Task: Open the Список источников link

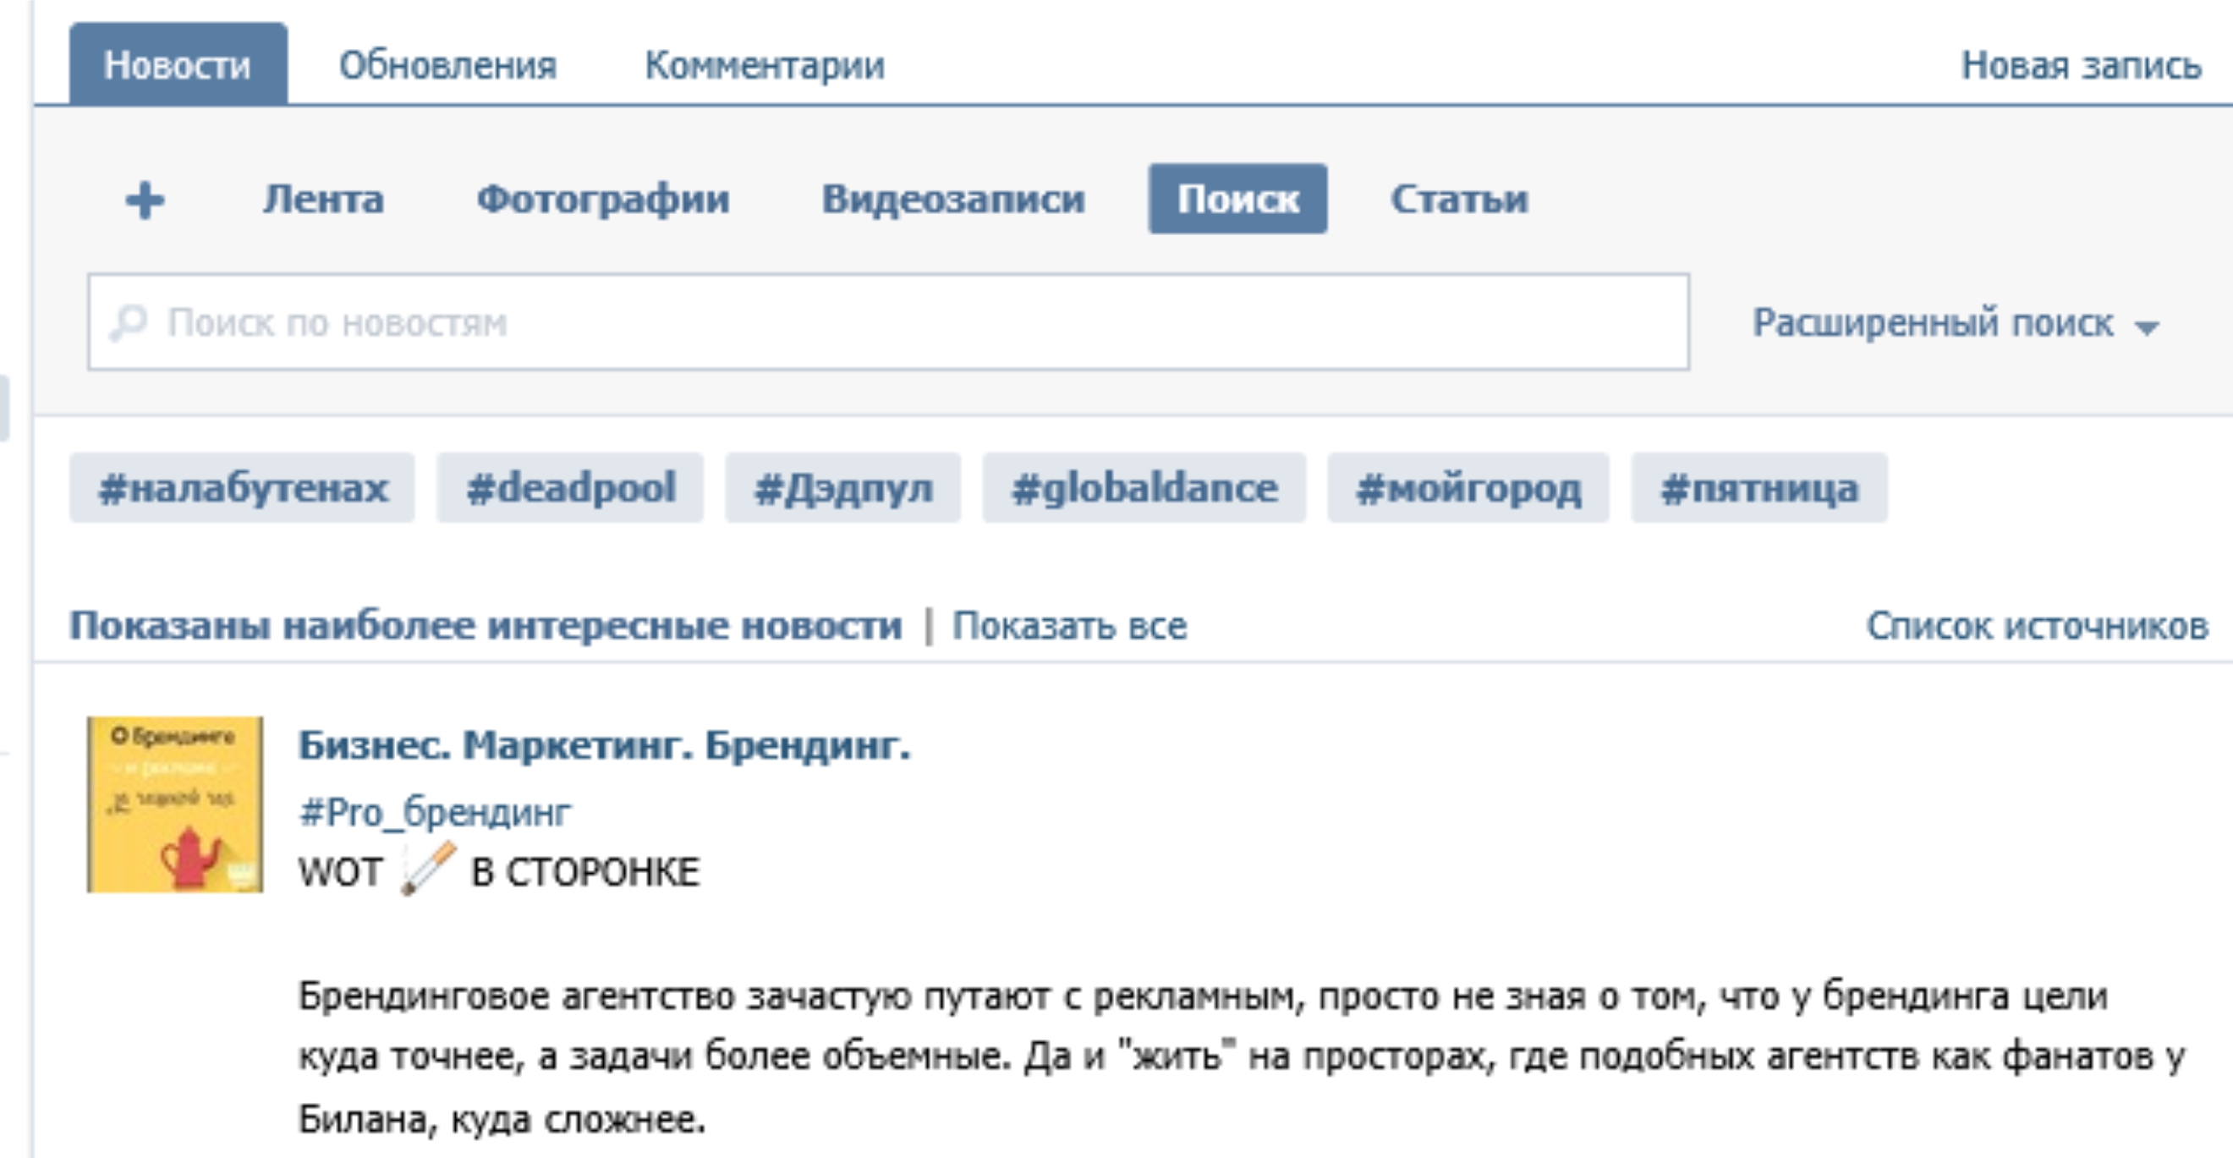Action: (2036, 626)
